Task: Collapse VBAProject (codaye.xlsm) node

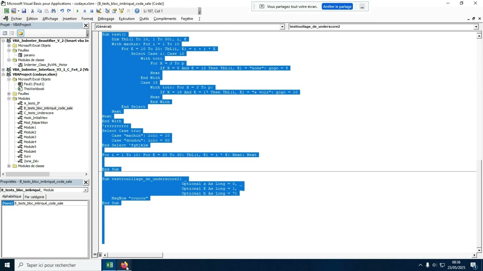Action: (x=3, y=75)
